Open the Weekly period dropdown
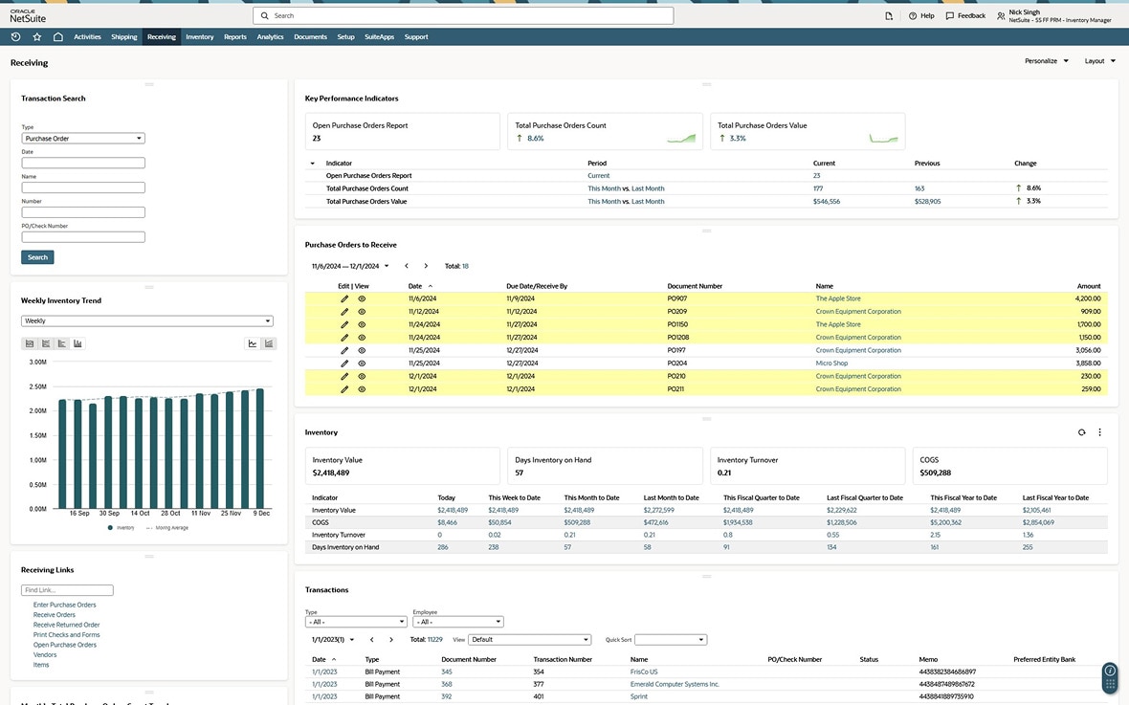The width and height of the screenshot is (1129, 705). pos(147,321)
